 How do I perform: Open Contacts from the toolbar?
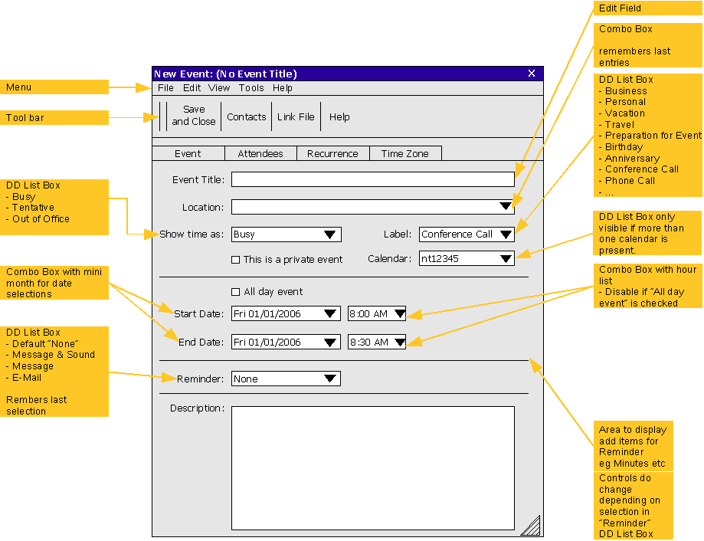(246, 117)
